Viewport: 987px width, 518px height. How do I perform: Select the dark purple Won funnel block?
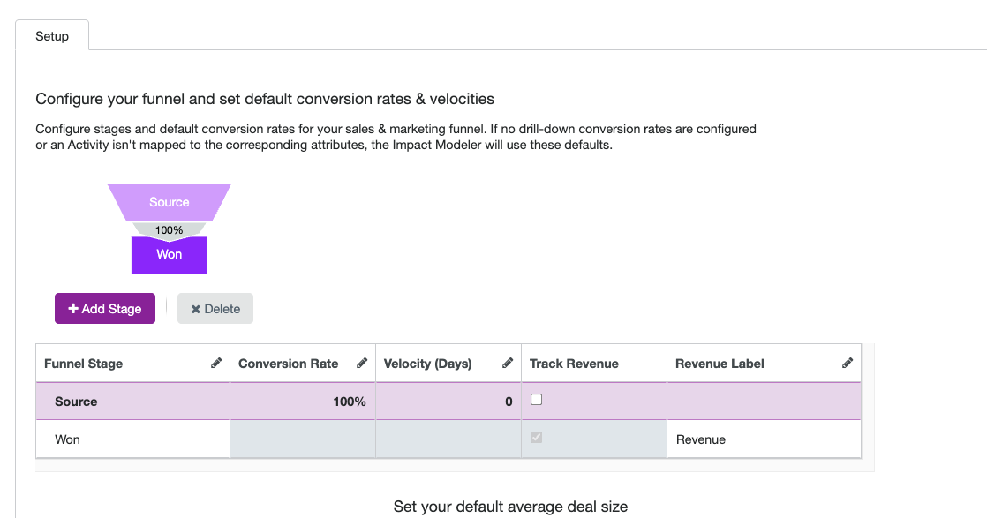[x=169, y=255]
